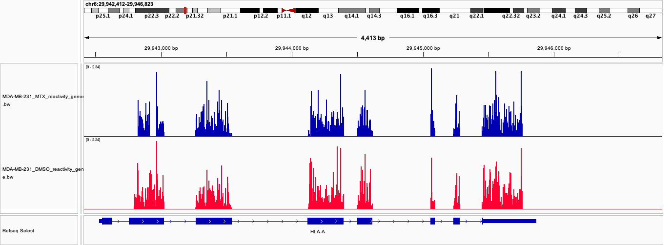Image resolution: width=671 pixels, height=245 pixels.
Task: Click the p21.1 cytoband label
Action: coord(230,16)
